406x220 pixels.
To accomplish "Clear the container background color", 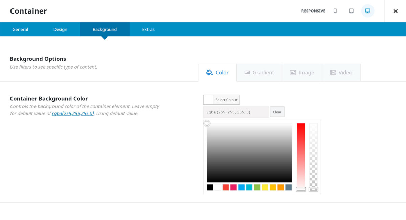I will [x=277, y=112].
